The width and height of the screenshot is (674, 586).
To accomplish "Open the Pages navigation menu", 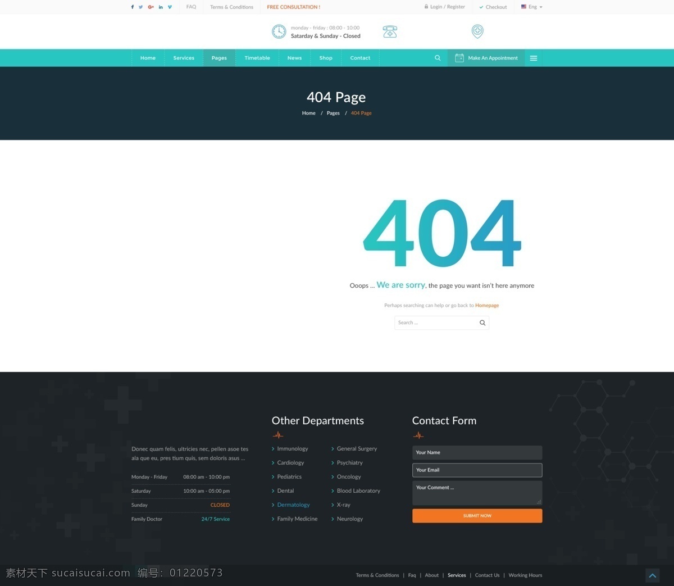I will (x=219, y=58).
